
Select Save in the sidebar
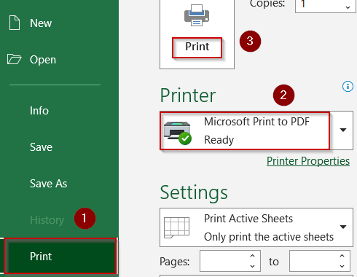point(41,147)
